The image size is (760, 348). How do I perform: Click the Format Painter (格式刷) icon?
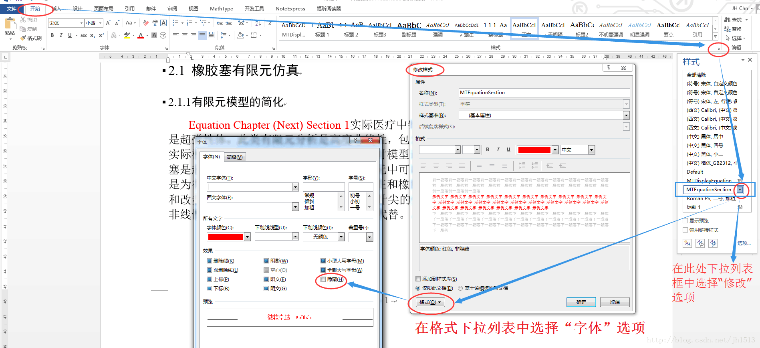pyautogui.click(x=24, y=38)
